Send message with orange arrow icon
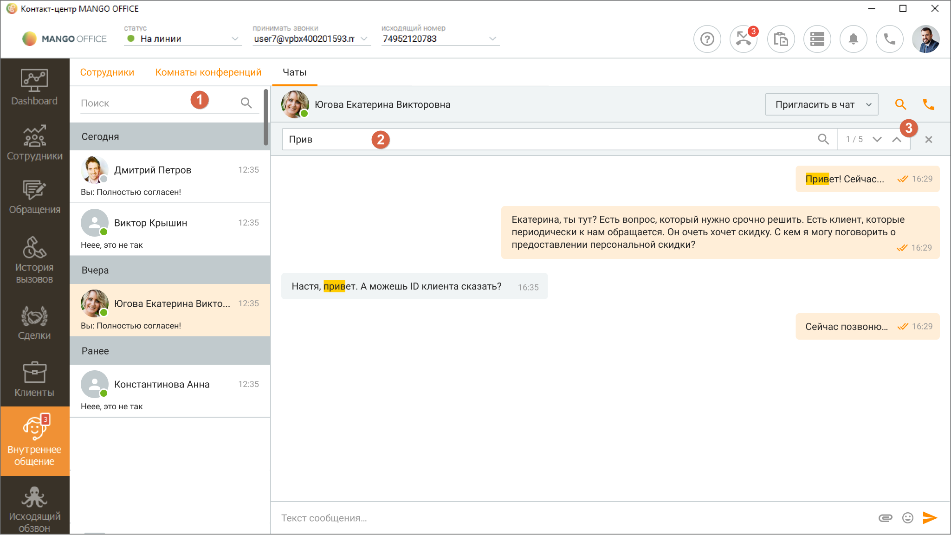 click(x=930, y=518)
